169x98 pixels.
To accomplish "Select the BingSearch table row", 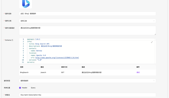I will coord(87,72).
